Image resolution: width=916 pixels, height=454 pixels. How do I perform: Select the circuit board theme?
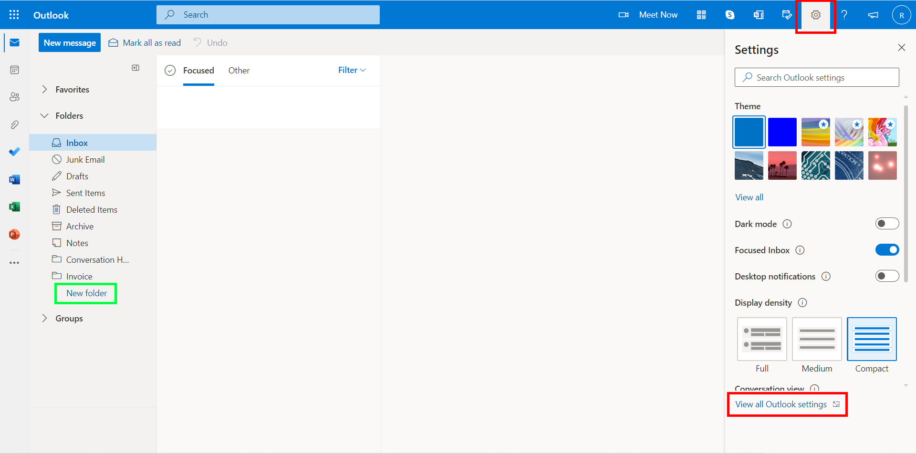(816, 165)
